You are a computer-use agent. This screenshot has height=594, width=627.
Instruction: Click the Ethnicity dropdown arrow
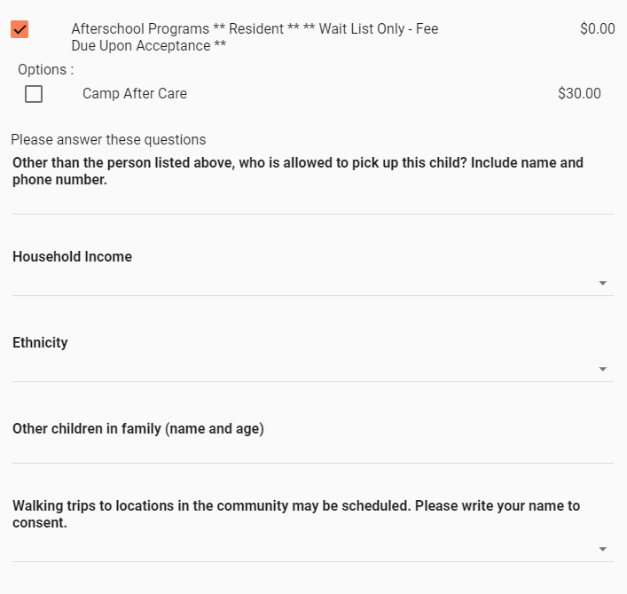[602, 370]
